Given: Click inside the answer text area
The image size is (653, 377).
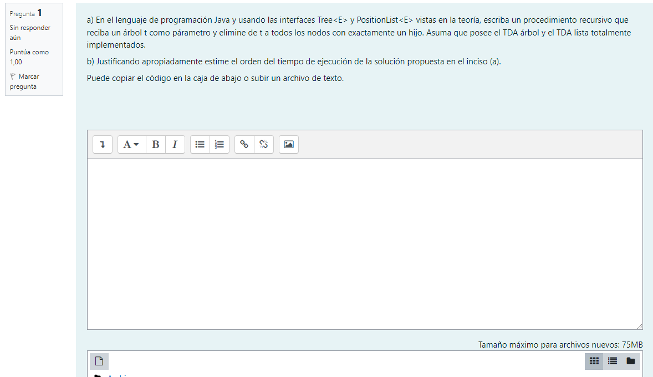Looking at the screenshot, I should [x=365, y=244].
